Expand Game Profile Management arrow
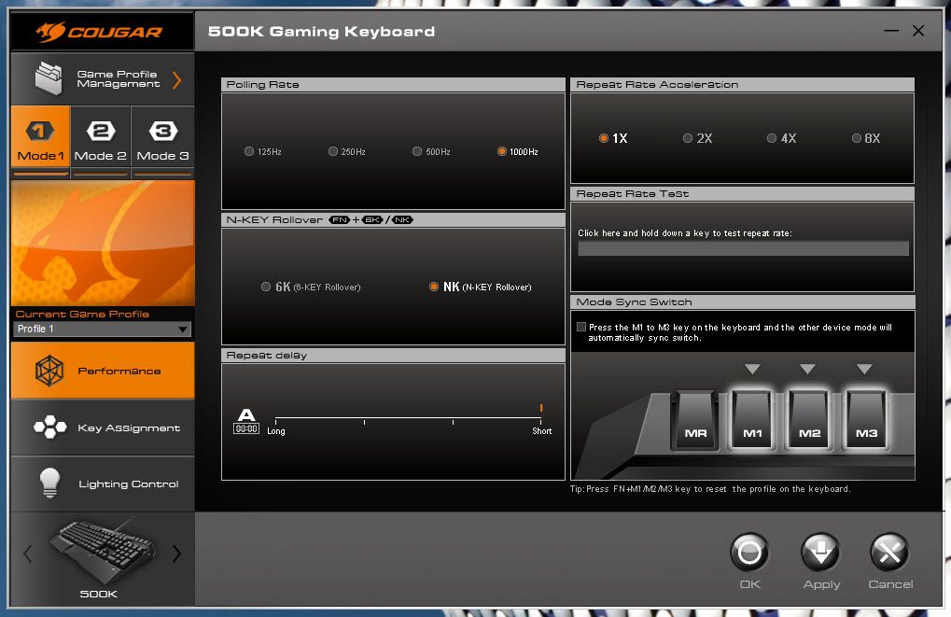 coord(177,80)
